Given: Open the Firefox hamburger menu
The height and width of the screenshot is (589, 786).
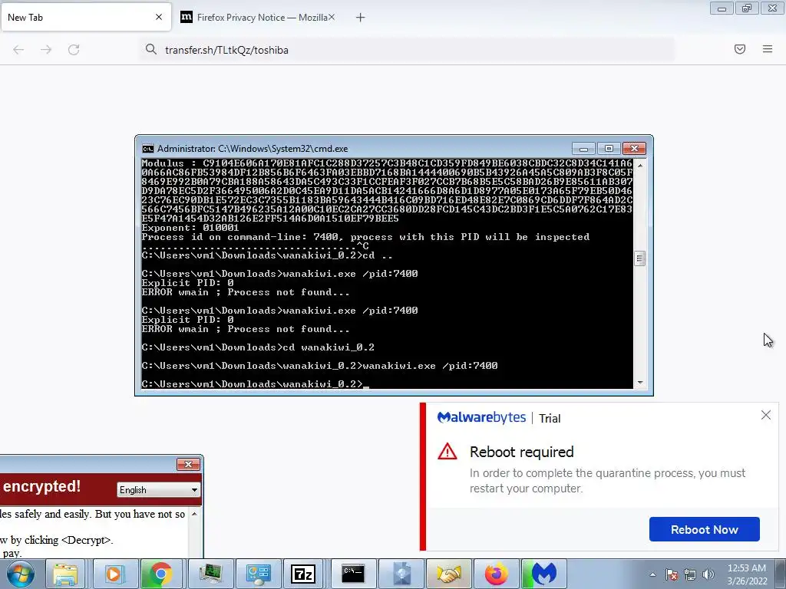Looking at the screenshot, I should click(768, 49).
